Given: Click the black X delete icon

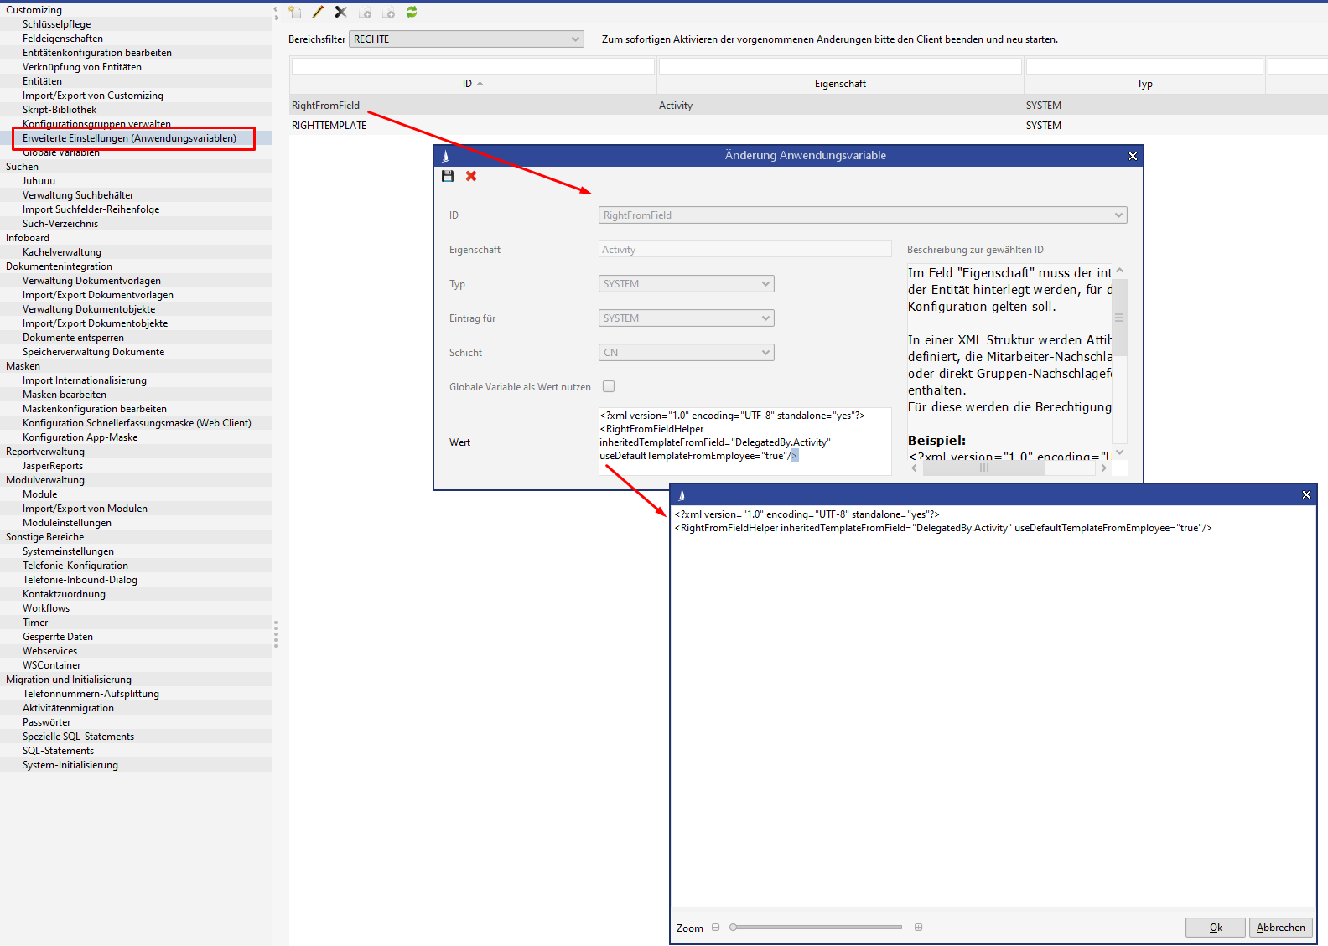Looking at the screenshot, I should pos(340,13).
